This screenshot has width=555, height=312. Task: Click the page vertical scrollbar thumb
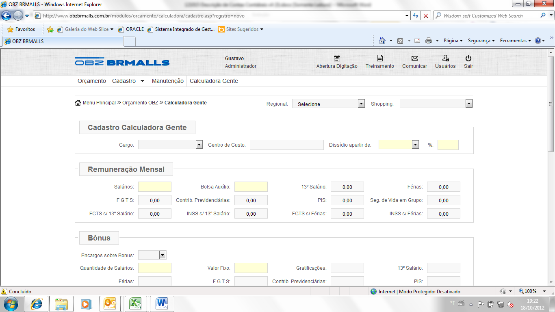pyautogui.click(x=551, y=104)
